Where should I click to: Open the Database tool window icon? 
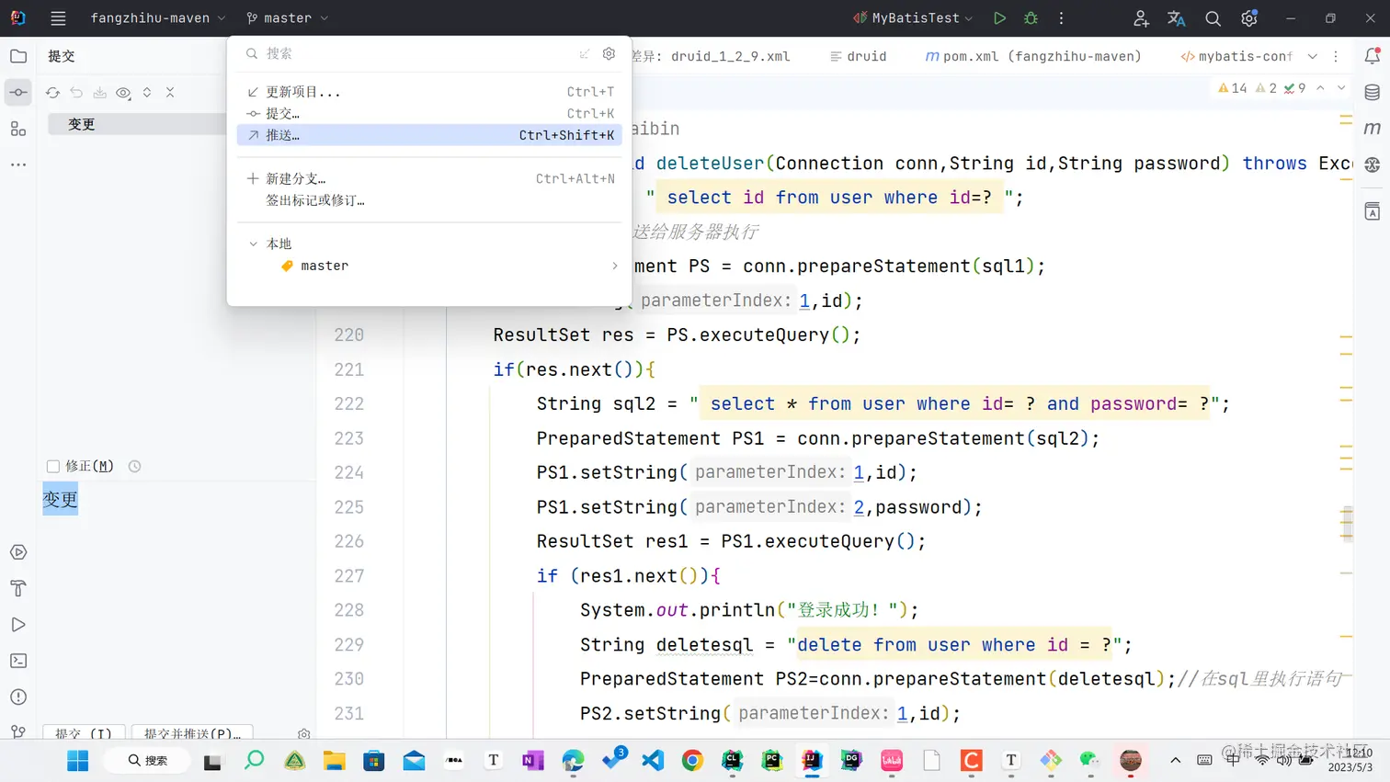pos(1373,93)
